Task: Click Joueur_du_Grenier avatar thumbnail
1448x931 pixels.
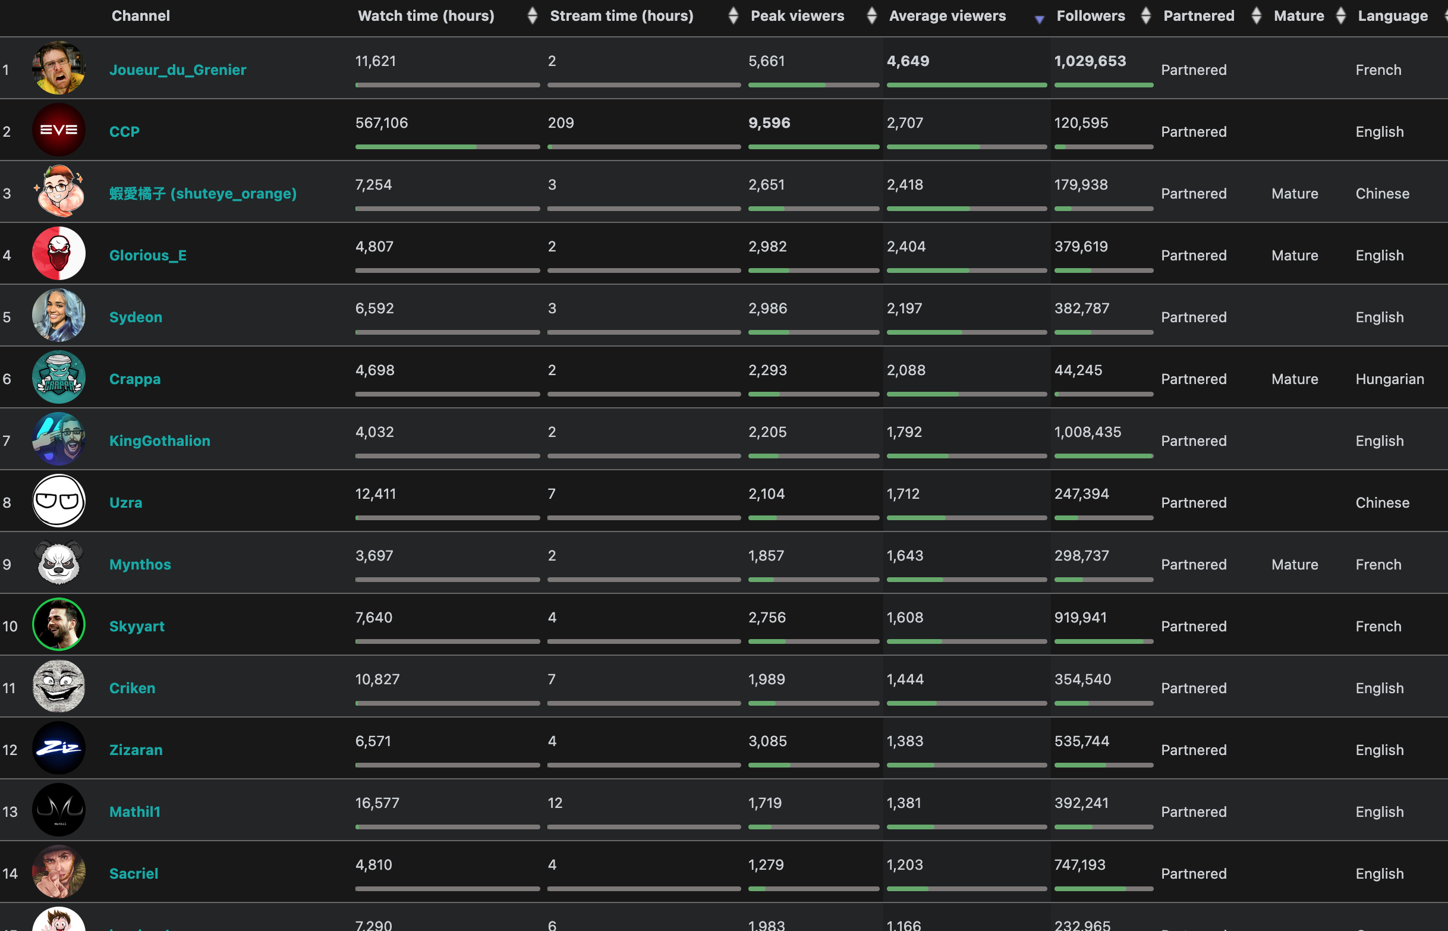Action: (x=59, y=68)
